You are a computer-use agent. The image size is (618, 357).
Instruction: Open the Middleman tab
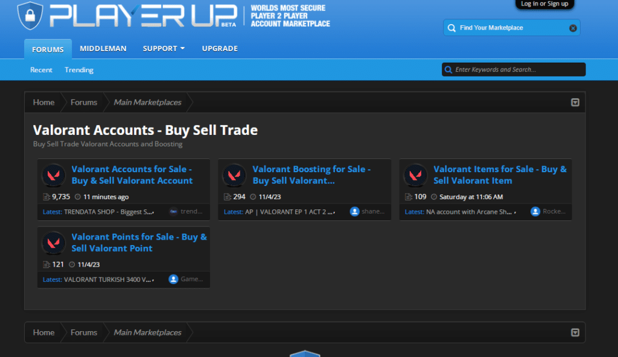click(x=103, y=48)
